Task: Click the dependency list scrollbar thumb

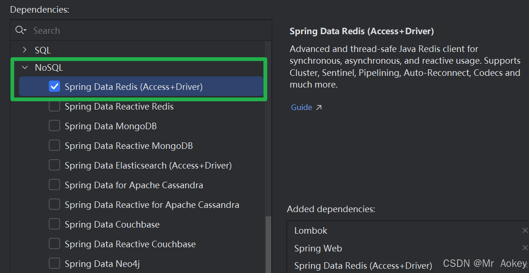Action: coord(268,244)
